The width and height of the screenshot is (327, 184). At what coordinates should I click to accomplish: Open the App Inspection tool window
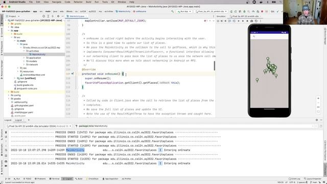click(110, 179)
